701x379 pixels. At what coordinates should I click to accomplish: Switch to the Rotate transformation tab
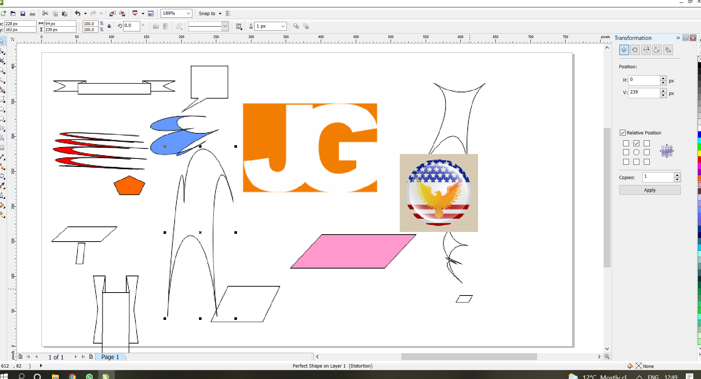(x=635, y=50)
